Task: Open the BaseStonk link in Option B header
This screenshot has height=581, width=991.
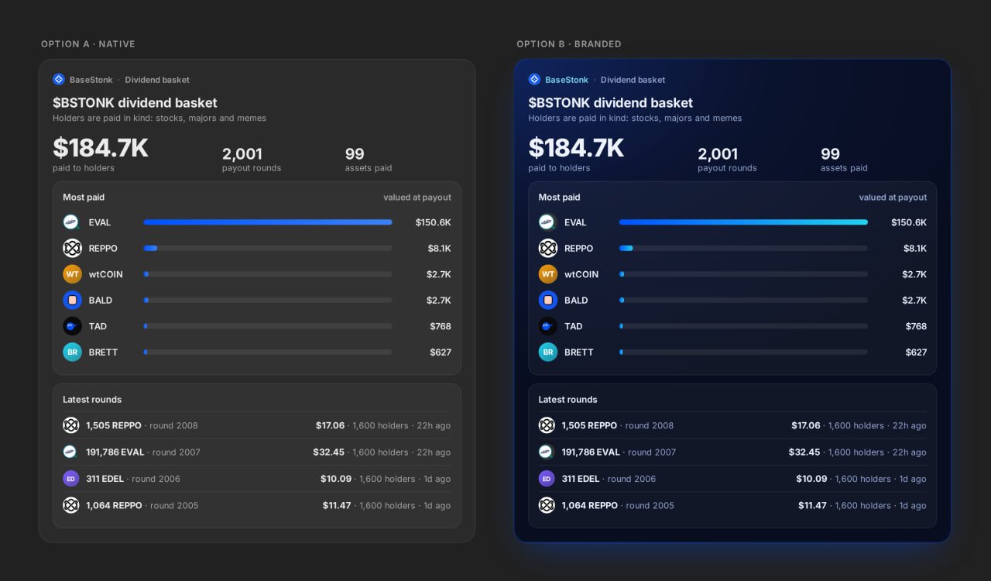Action: pyautogui.click(x=567, y=80)
